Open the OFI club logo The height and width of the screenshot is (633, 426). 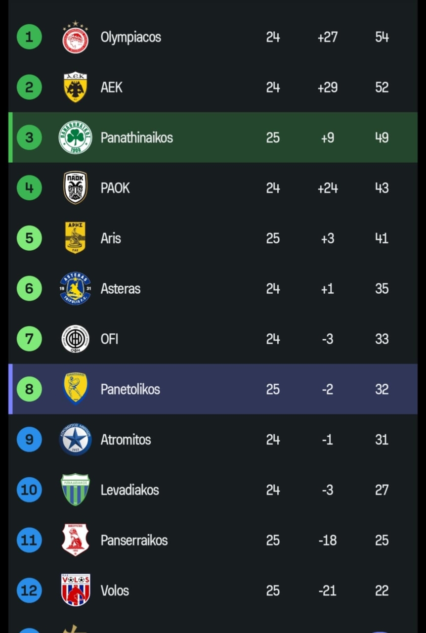[x=75, y=339]
